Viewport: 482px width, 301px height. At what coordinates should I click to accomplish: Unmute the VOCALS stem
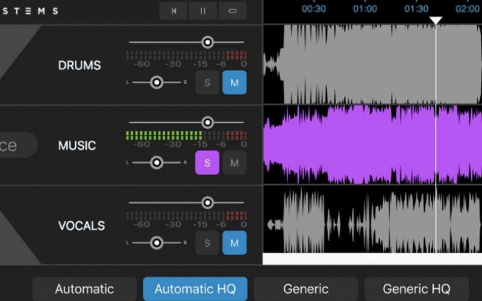(234, 243)
